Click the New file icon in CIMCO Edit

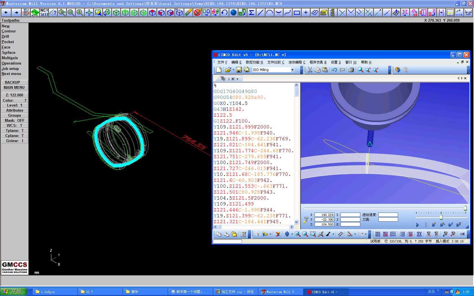click(x=219, y=70)
